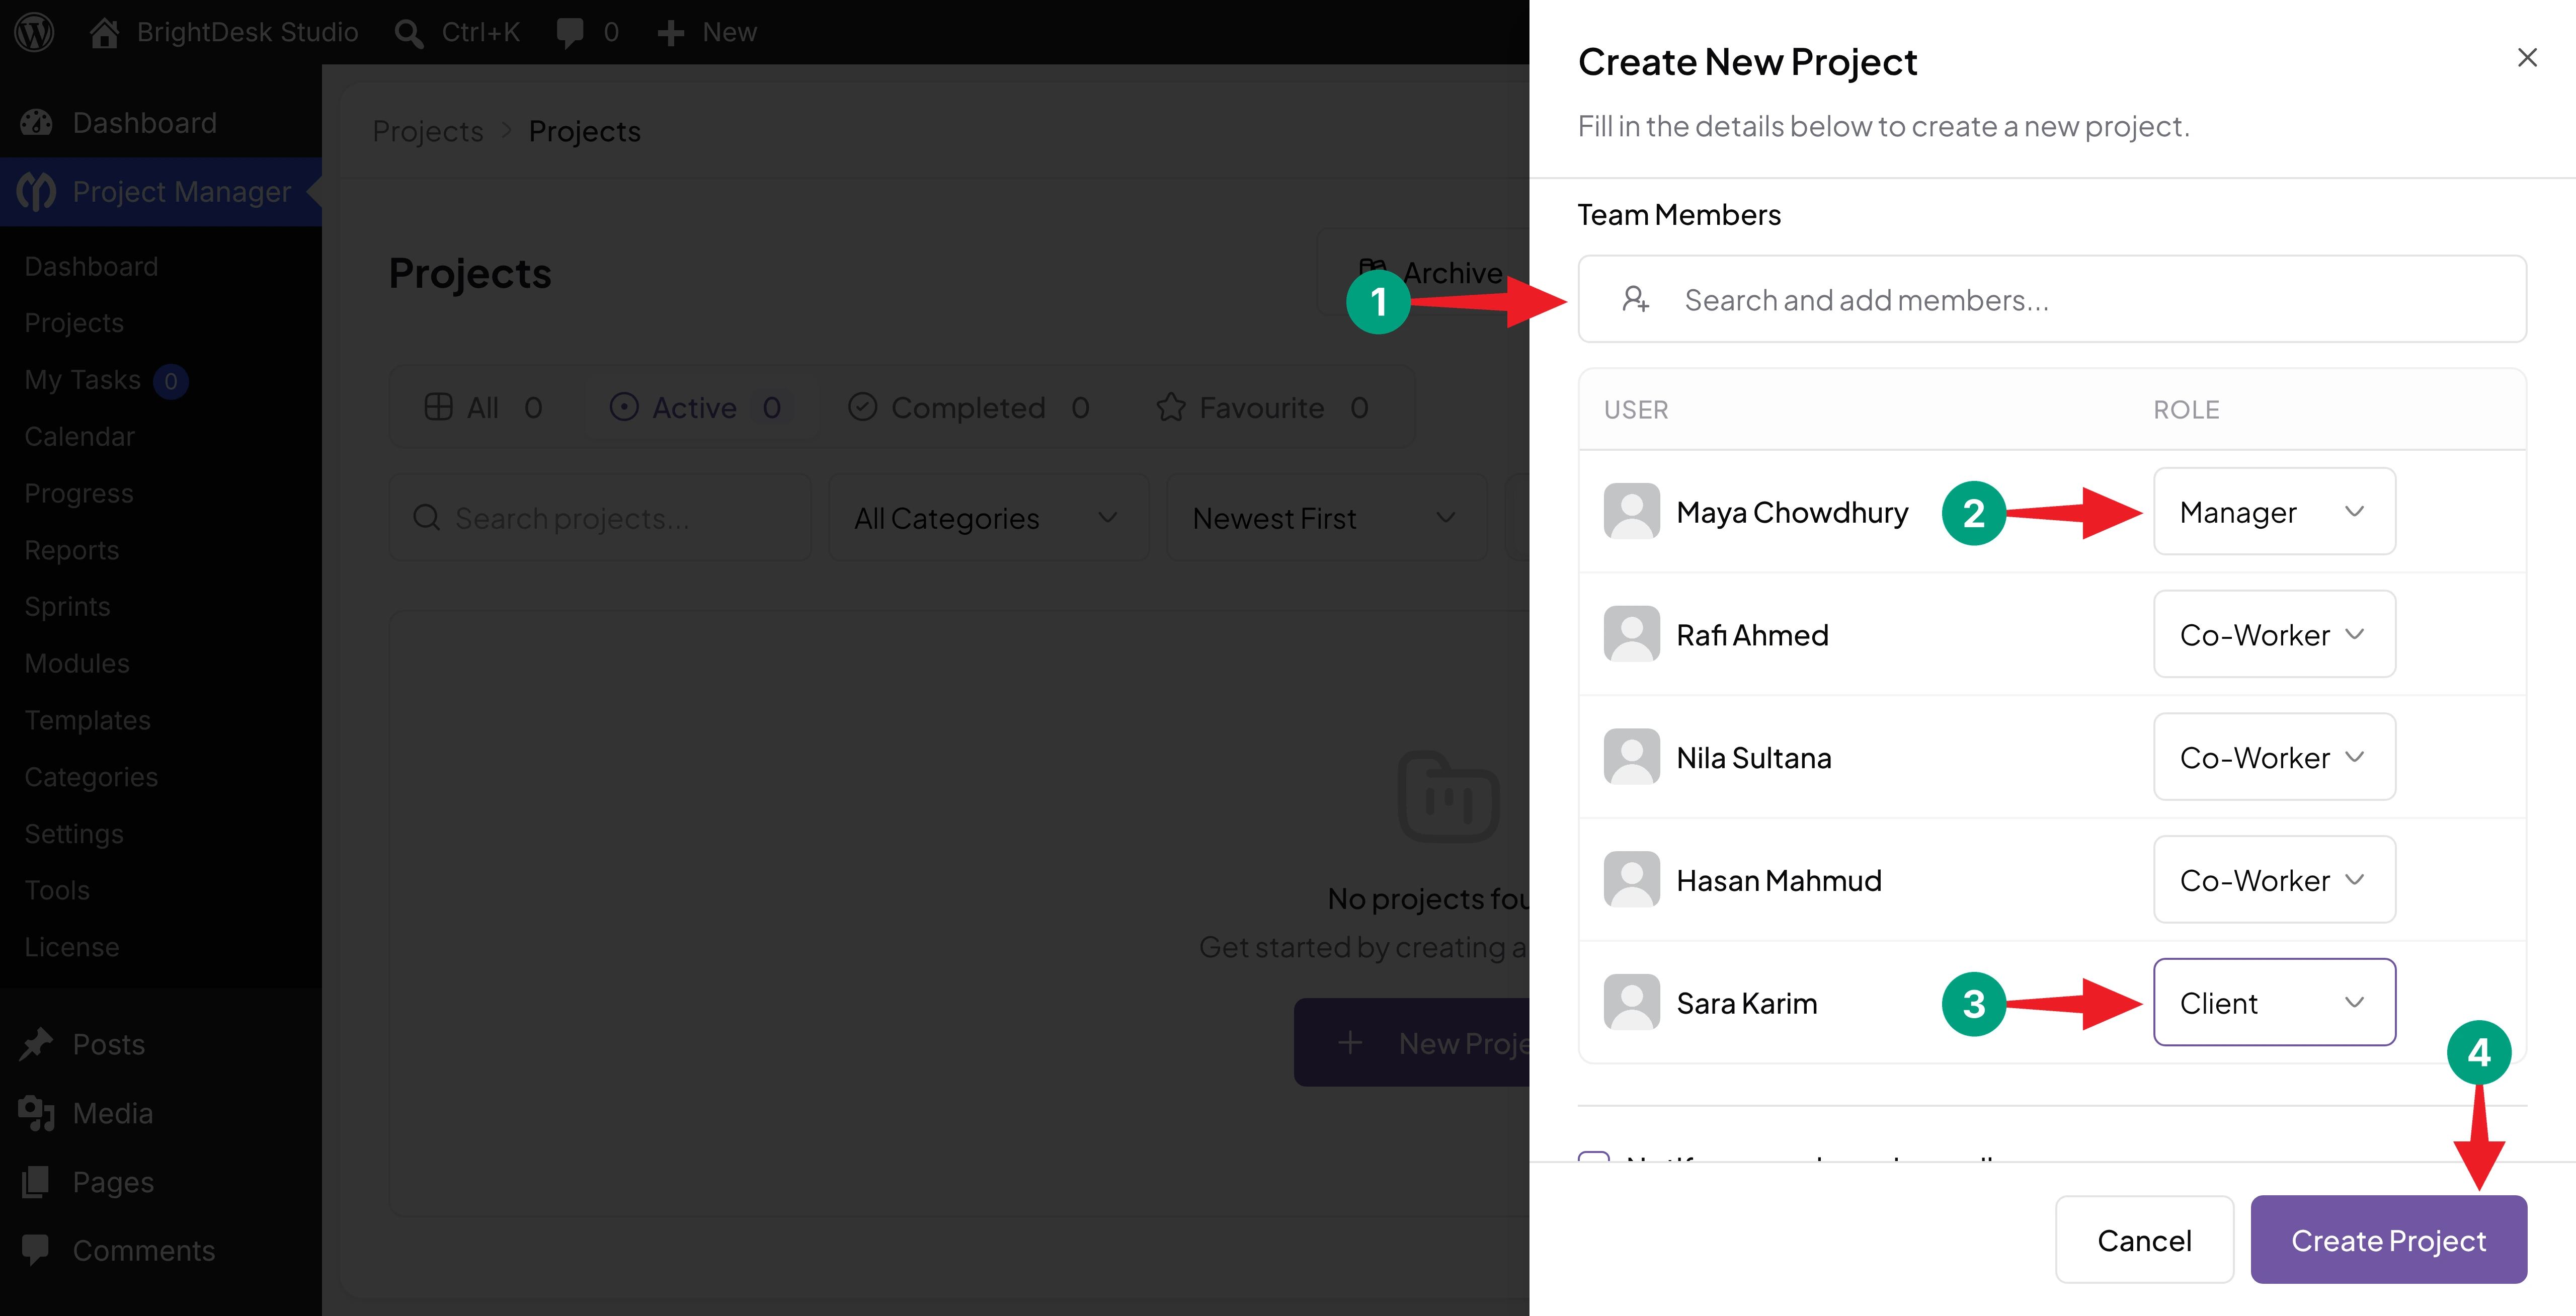Click the Create Project button
The image size is (2576, 1316).
(2388, 1240)
